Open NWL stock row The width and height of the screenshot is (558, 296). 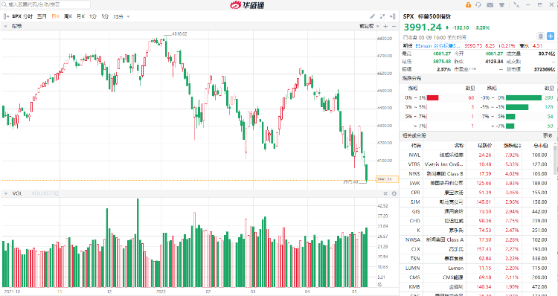pos(478,155)
